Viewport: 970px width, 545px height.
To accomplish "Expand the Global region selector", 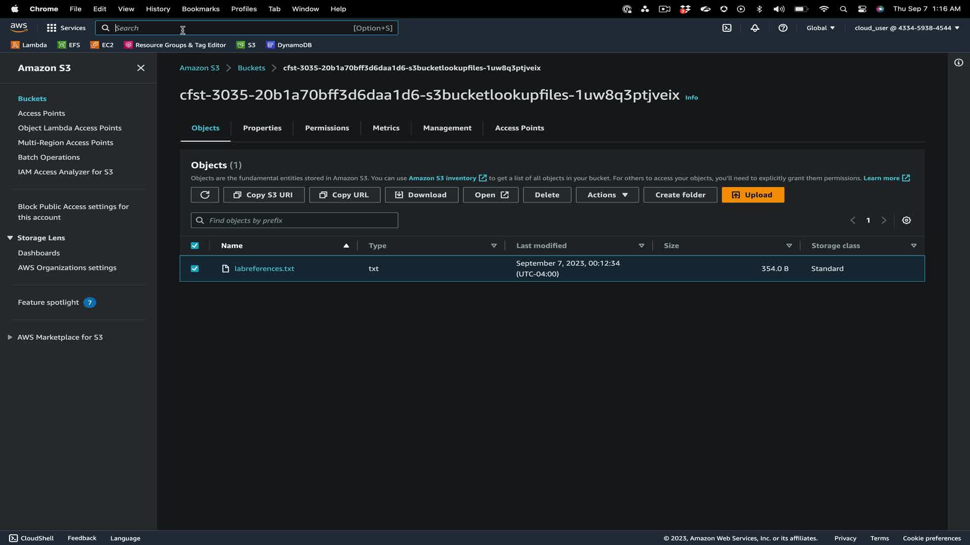I will pyautogui.click(x=820, y=28).
